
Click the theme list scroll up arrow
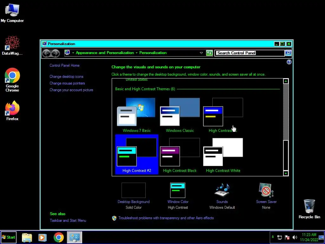click(286, 81)
